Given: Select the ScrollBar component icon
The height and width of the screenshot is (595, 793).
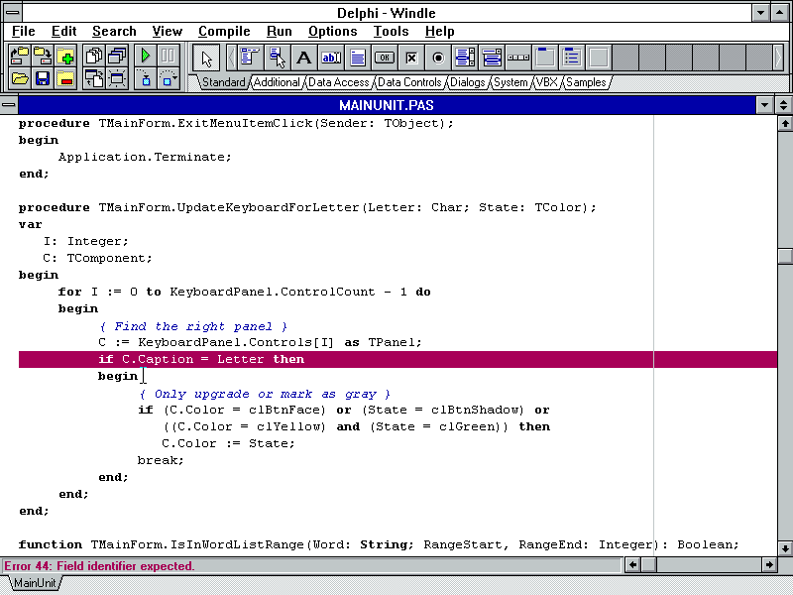Looking at the screenshot, I should [x=518, y=58].
